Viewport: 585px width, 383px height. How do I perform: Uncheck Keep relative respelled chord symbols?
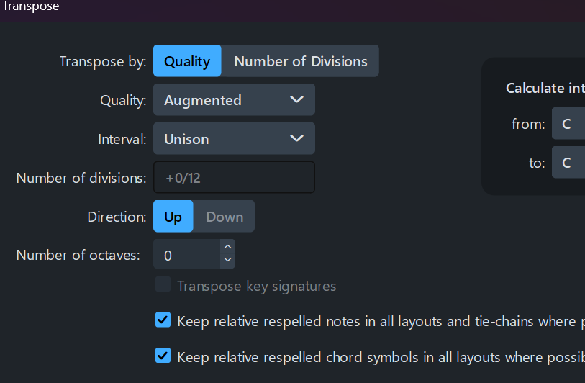pyautogui.click(x=163, y=356)
